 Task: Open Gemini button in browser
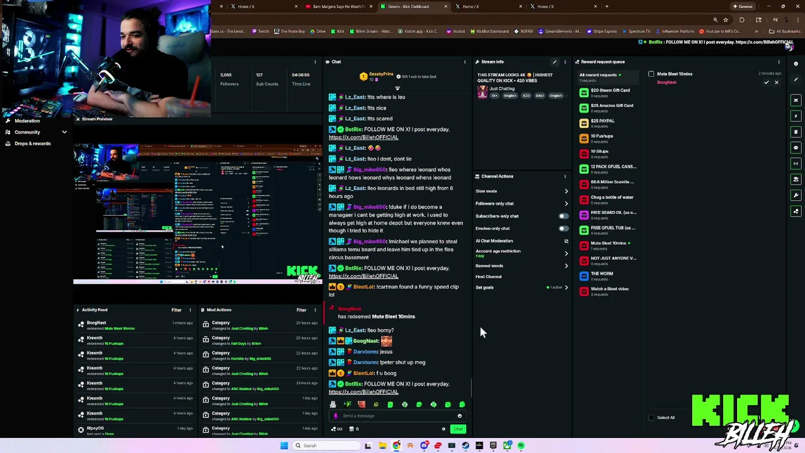point(743,6)
